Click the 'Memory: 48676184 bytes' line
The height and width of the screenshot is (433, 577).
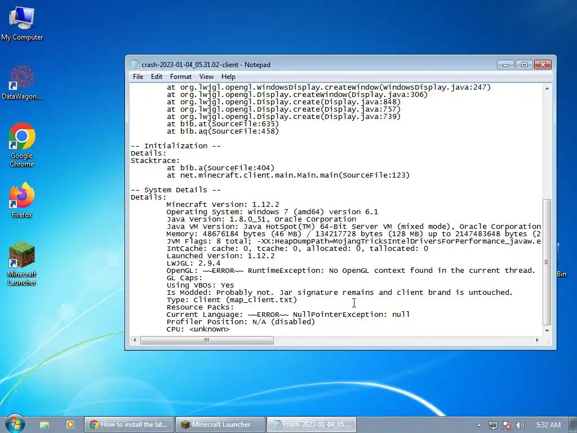coord(353,234)
